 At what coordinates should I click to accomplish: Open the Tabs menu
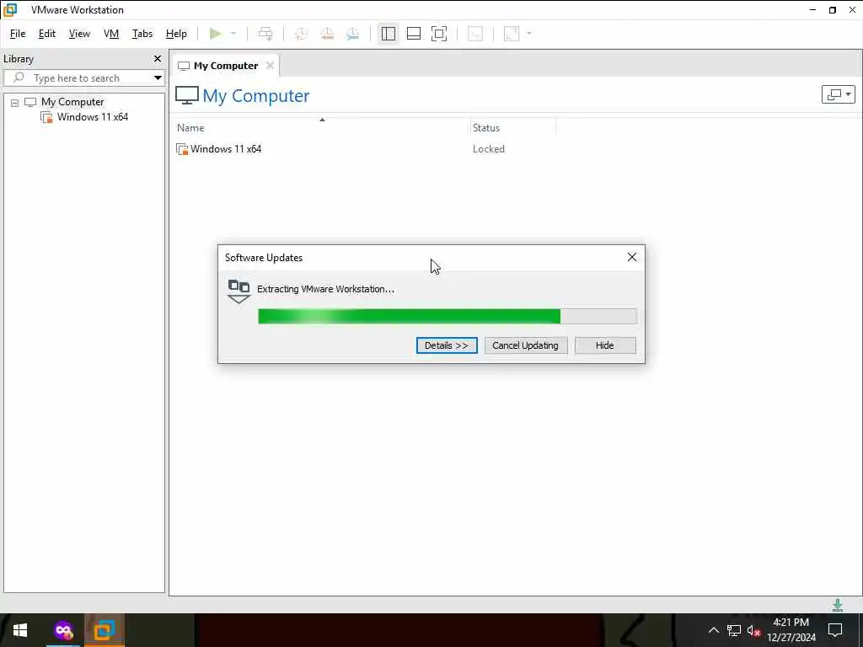[142, 34]
